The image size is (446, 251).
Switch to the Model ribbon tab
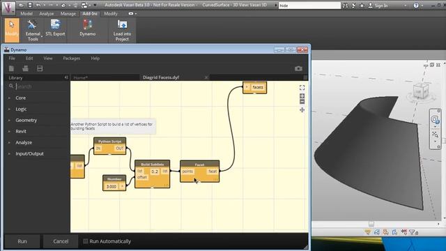[26, 13]
